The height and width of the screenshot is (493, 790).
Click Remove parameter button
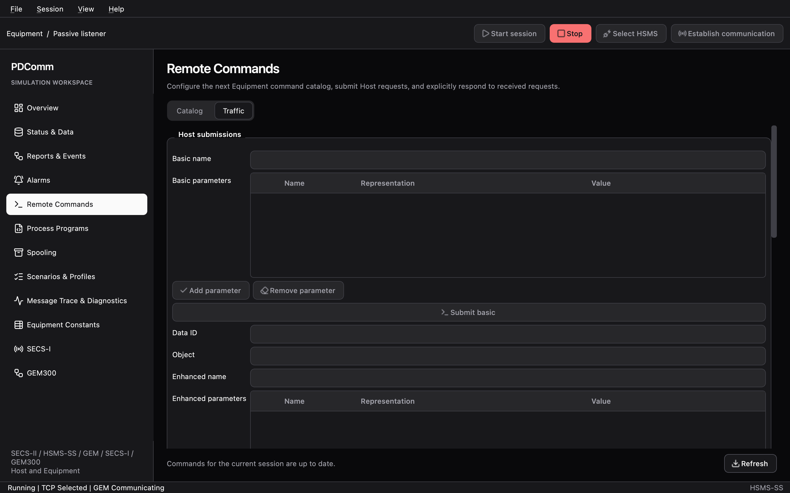coord(298,291)
